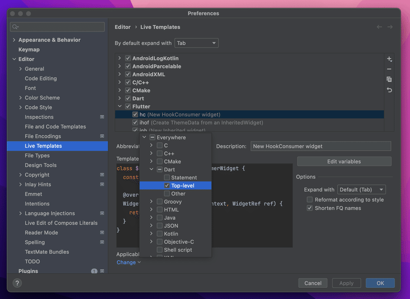410x299 pixels.
Task: Click the project-level icon next to Spelling
Action: click(x=102, y=242)
